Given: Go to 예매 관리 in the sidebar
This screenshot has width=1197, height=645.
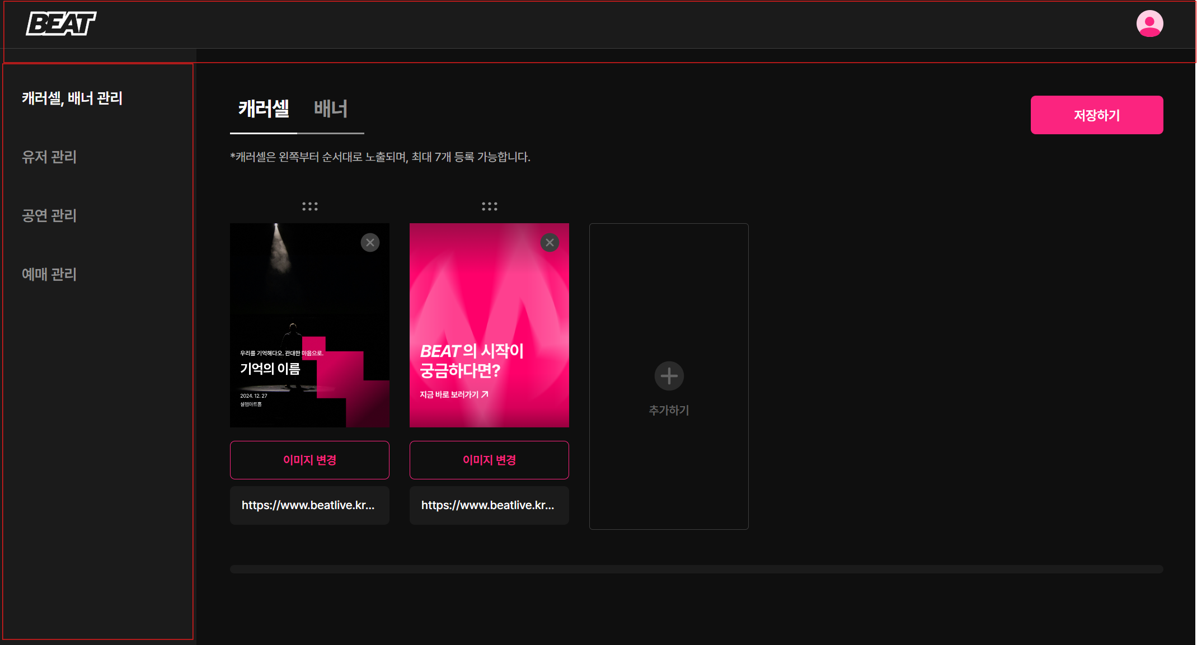Looking at the screenshot, I should (49, 274).
